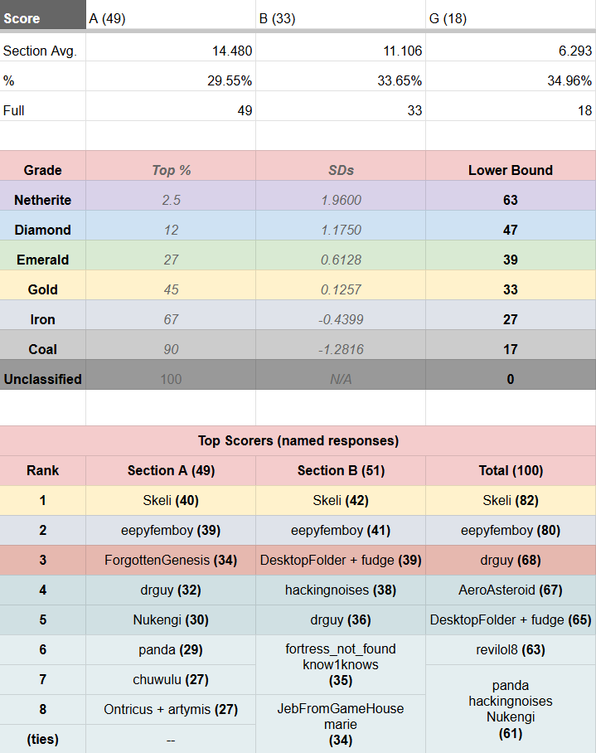This screenshot has width=596, height=753.
Task: Select the 33.65% cell
Action: tap(341, 76)
